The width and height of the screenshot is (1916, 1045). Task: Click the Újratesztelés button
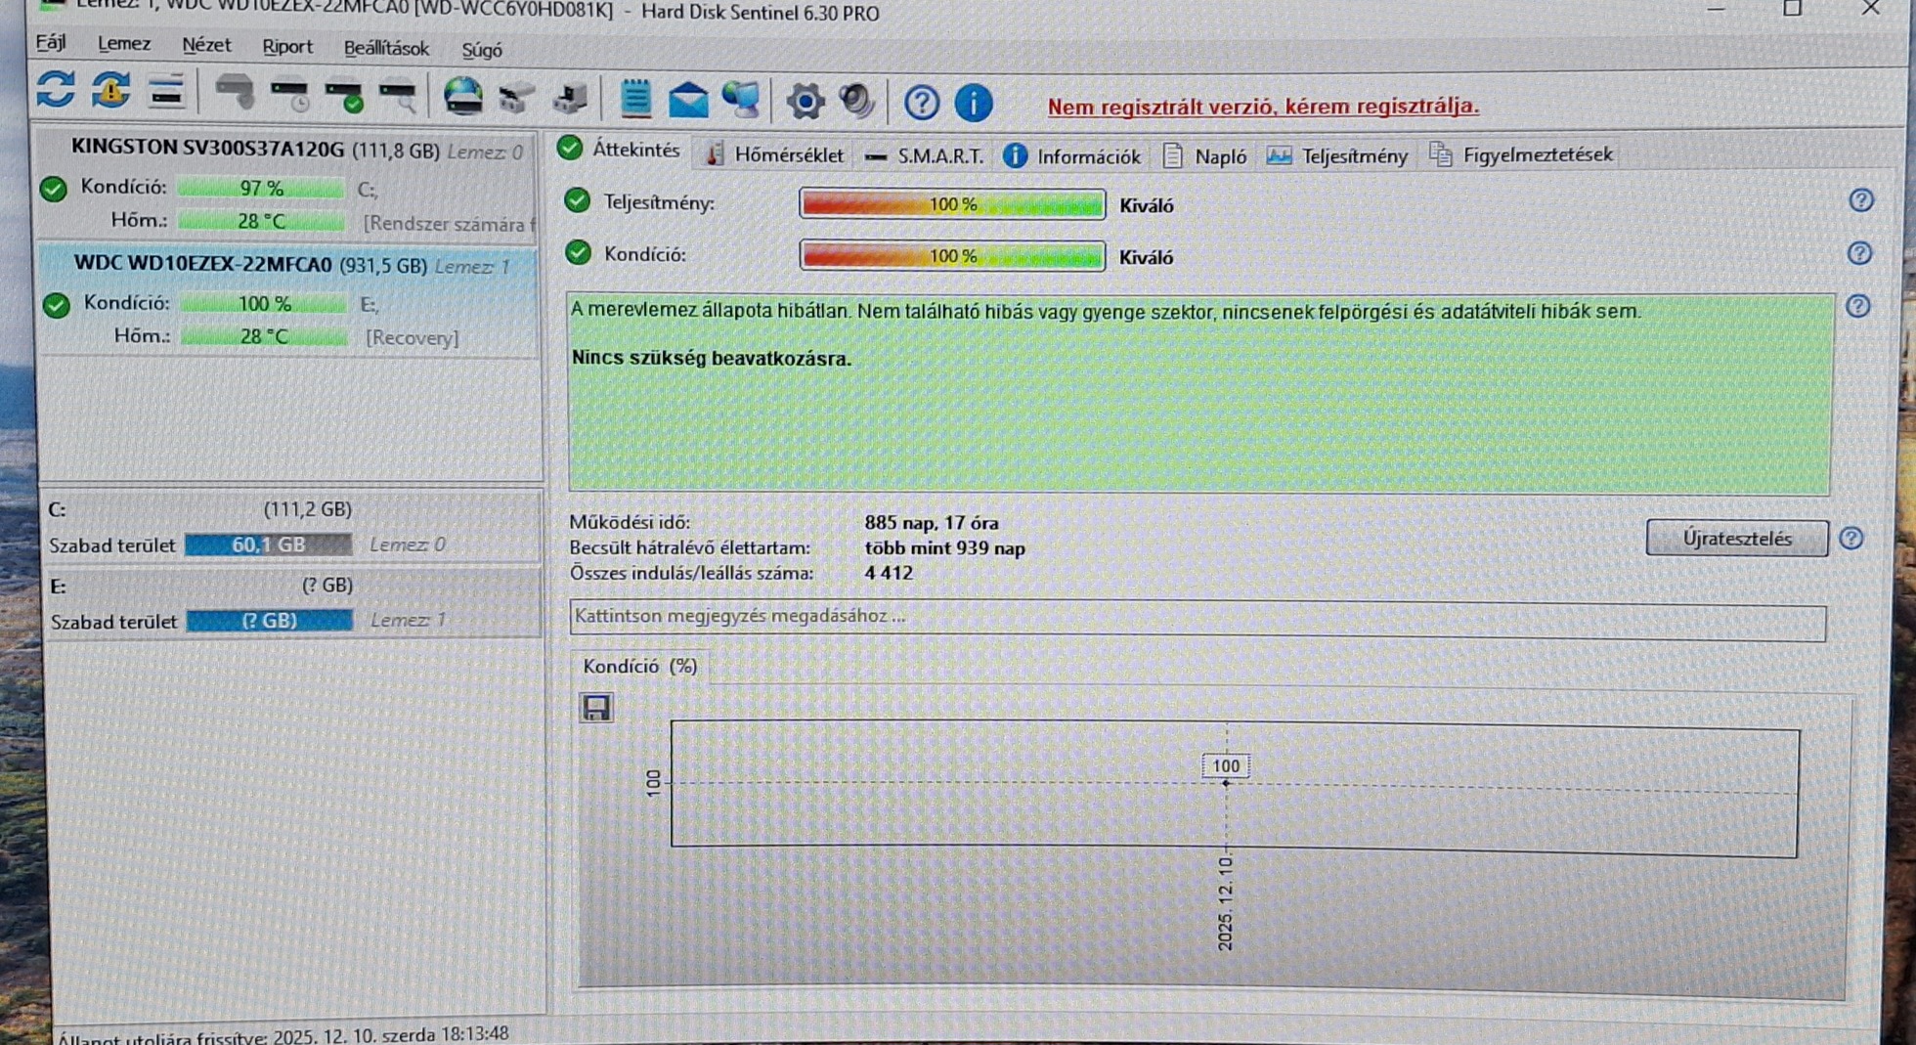pos(1736,539)
